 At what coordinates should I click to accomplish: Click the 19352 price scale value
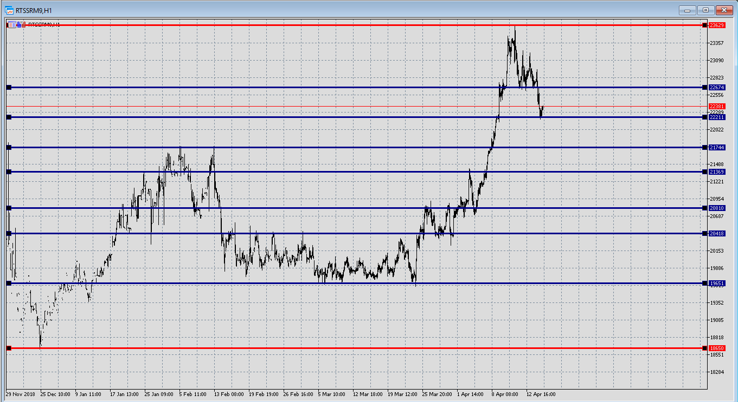point(717,302)
